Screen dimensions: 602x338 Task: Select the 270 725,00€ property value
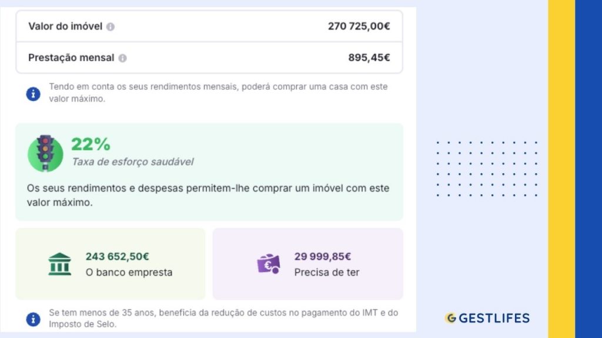click(x=359, y=26)
